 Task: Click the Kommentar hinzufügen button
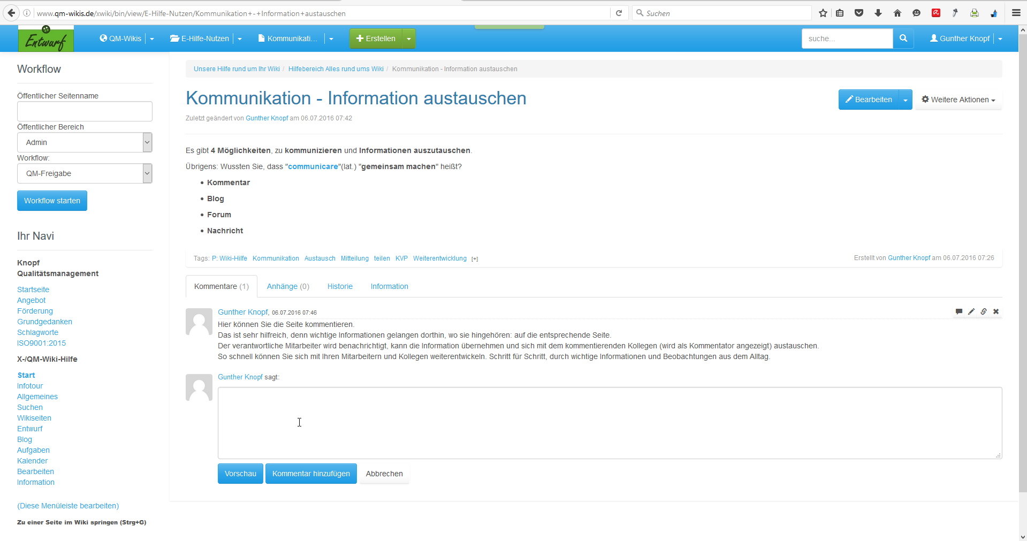click(311, 474)
